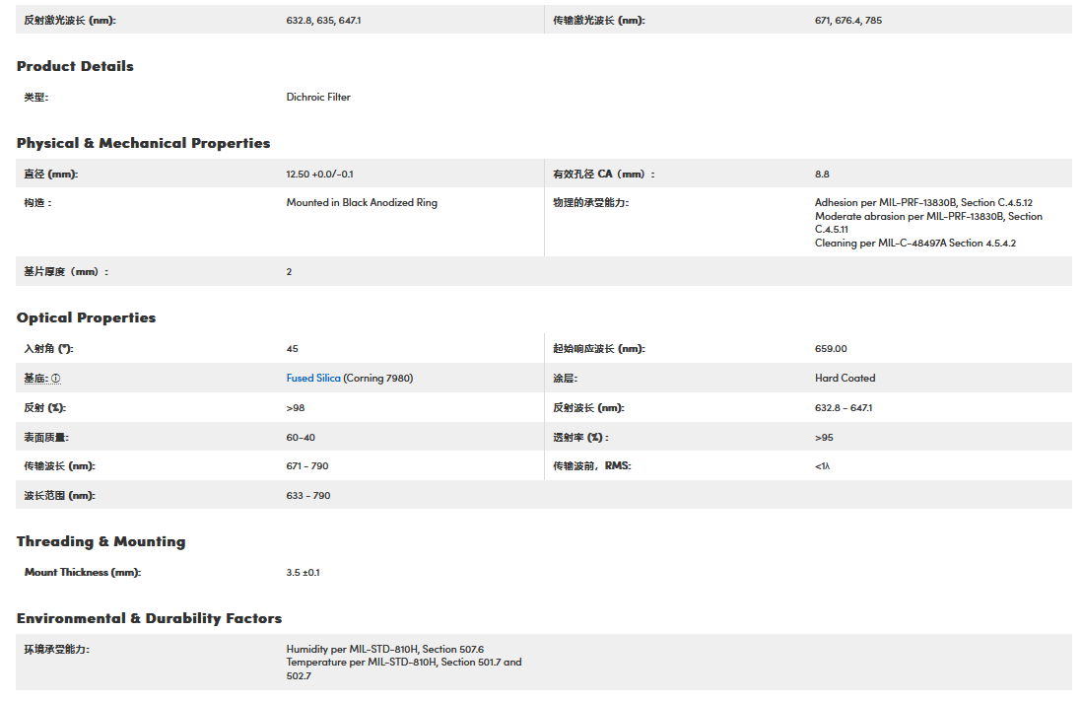Click the Threading & Mounting heading
The image size is (1082, 702).
(x=101, y=541)
